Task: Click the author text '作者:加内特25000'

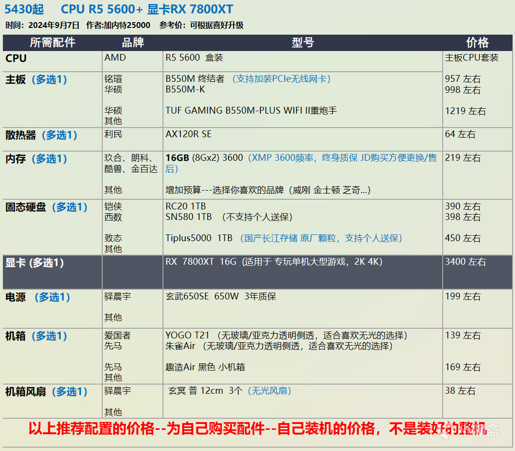Action: tap(118, 25)
